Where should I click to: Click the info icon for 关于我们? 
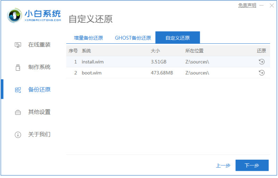(18, 135)
